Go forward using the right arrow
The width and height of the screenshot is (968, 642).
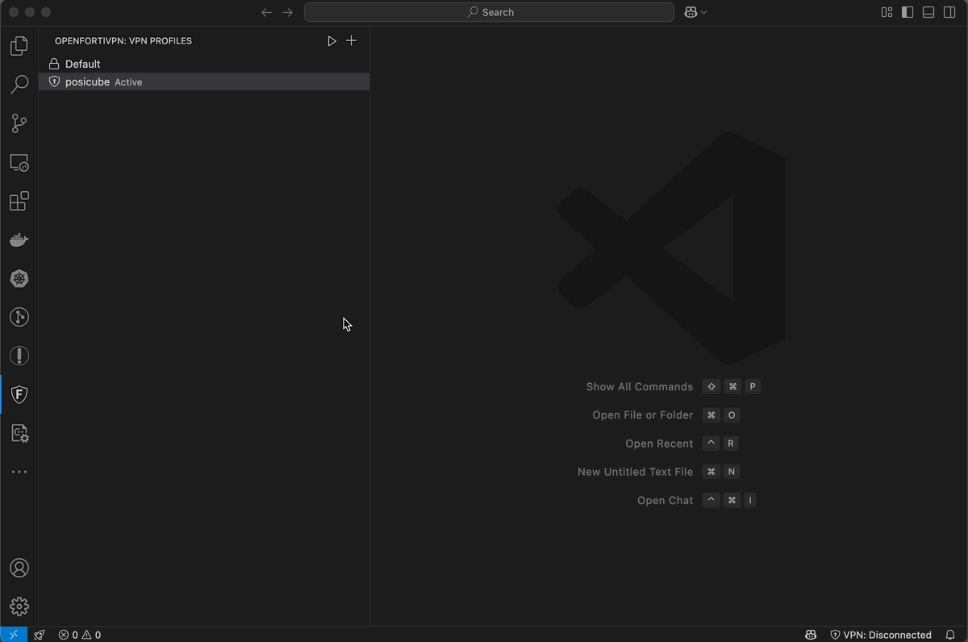pyautogui.click(x=288, y=12)
